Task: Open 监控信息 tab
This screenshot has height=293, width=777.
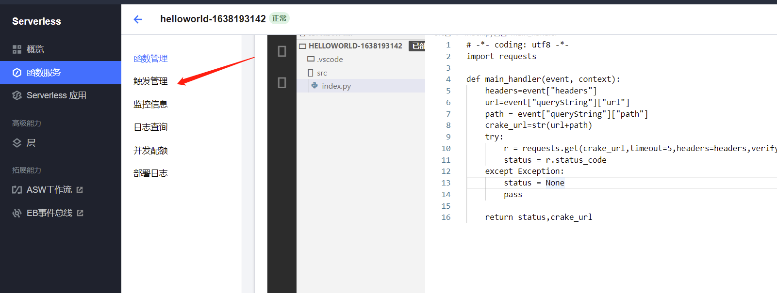Action: coord(150,105)
